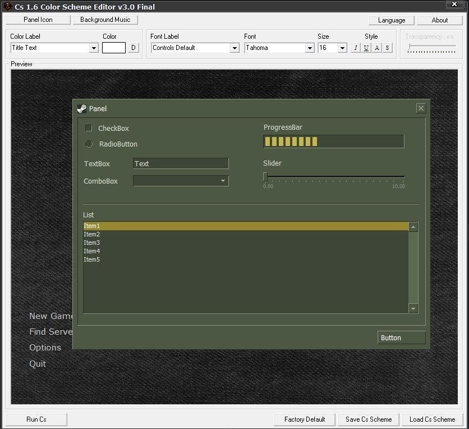Open the About dialog
469x429 pixels.
click(x=440, y=20)
